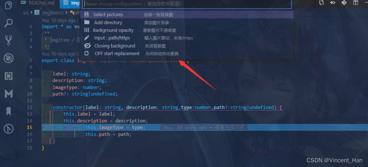
Task: Click split editor icon in top right
Action: (x=356, y=3)
